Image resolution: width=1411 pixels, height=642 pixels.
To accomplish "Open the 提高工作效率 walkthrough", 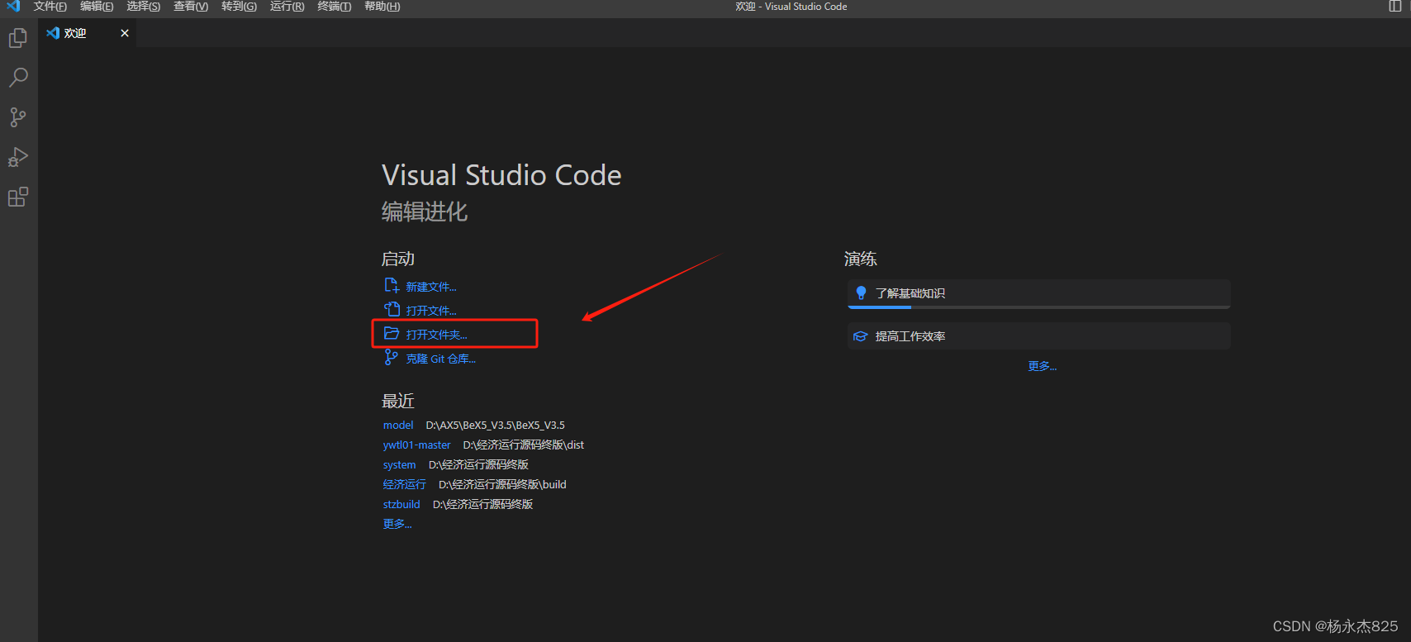I will pyautogui.click(x=1039, y=336).
